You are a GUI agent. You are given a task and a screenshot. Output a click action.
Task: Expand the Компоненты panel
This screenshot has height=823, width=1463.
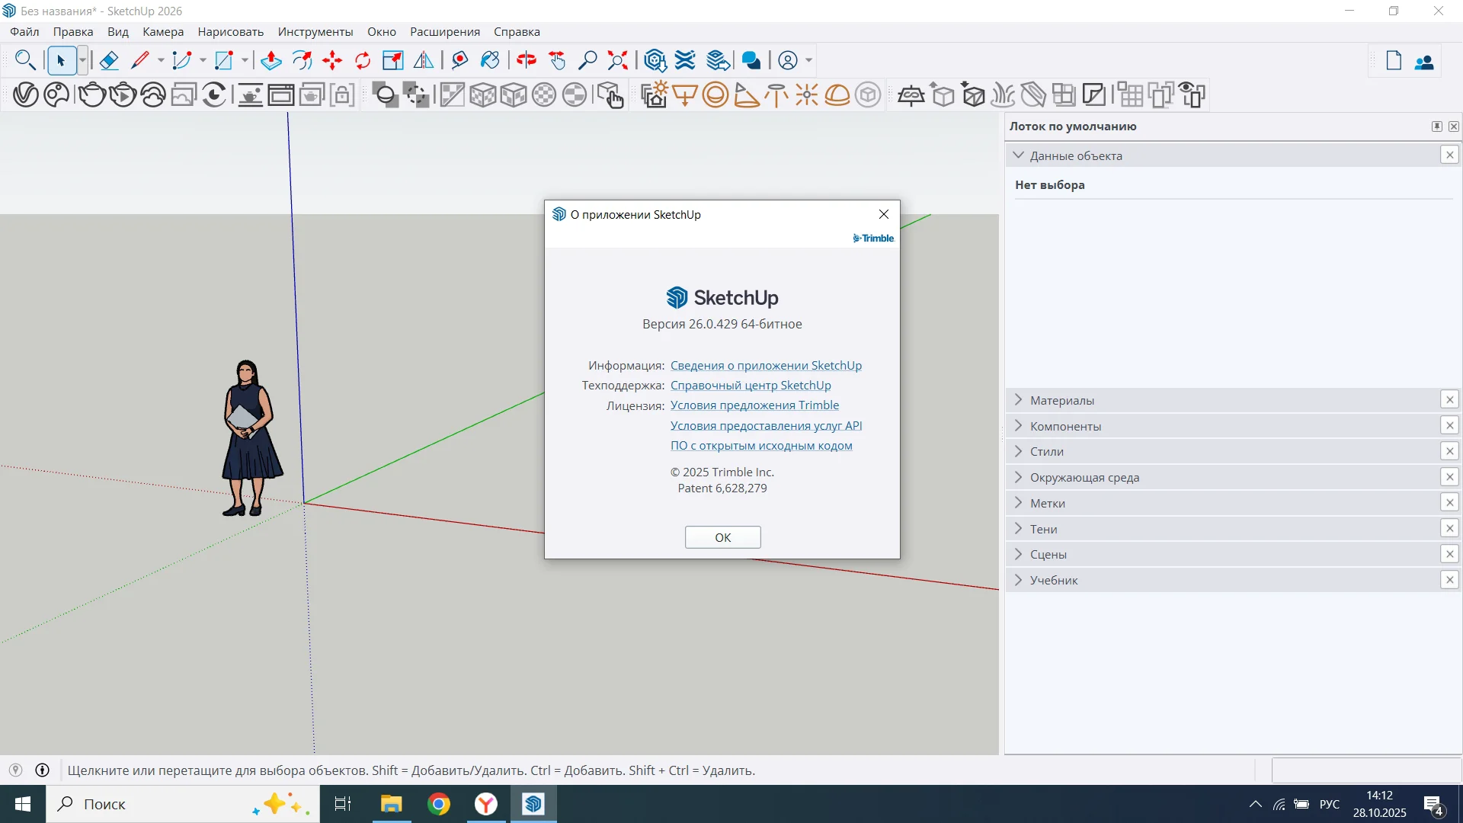[x=1019, y=425]
